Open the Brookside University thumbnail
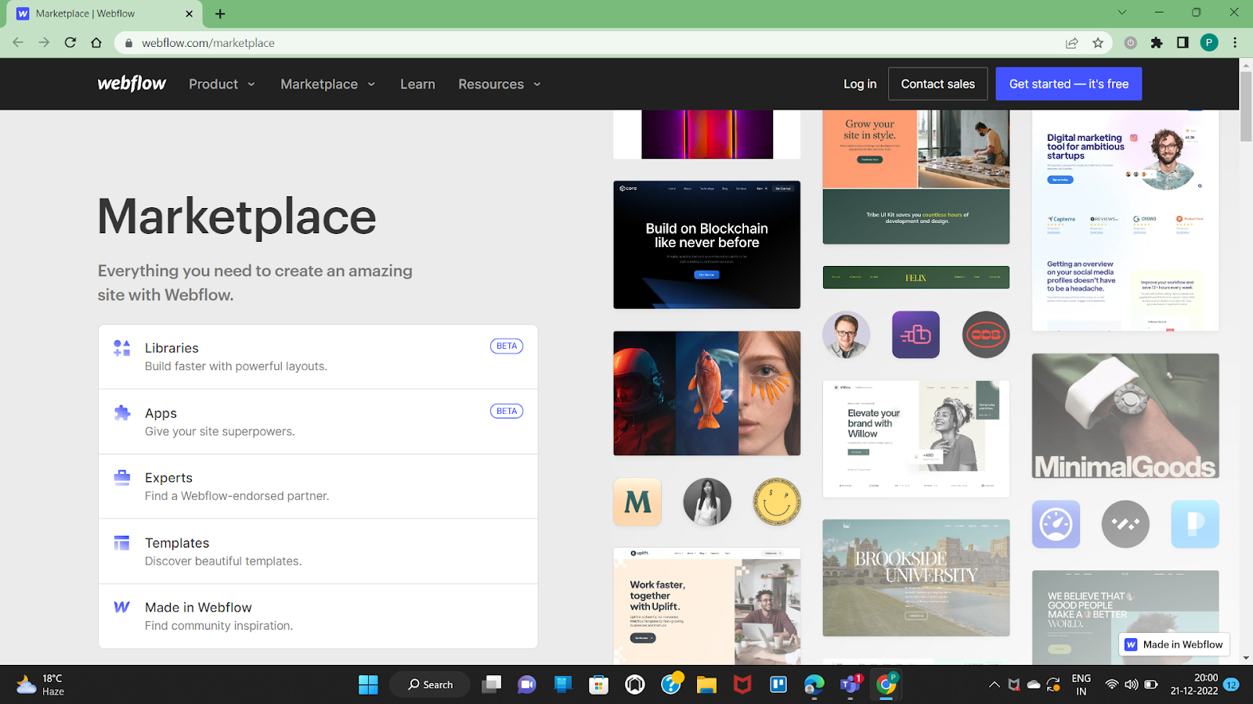1253x704 pixels. [916, 578]
